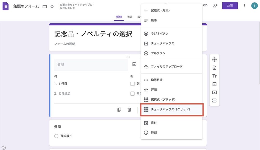Add a title and description block
The height and width of the screenshot is (150, 260).
pos(214,76)
